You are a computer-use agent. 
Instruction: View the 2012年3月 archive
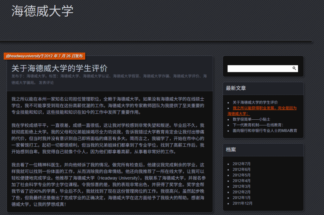pyautogui.click(x=241, y=187)
